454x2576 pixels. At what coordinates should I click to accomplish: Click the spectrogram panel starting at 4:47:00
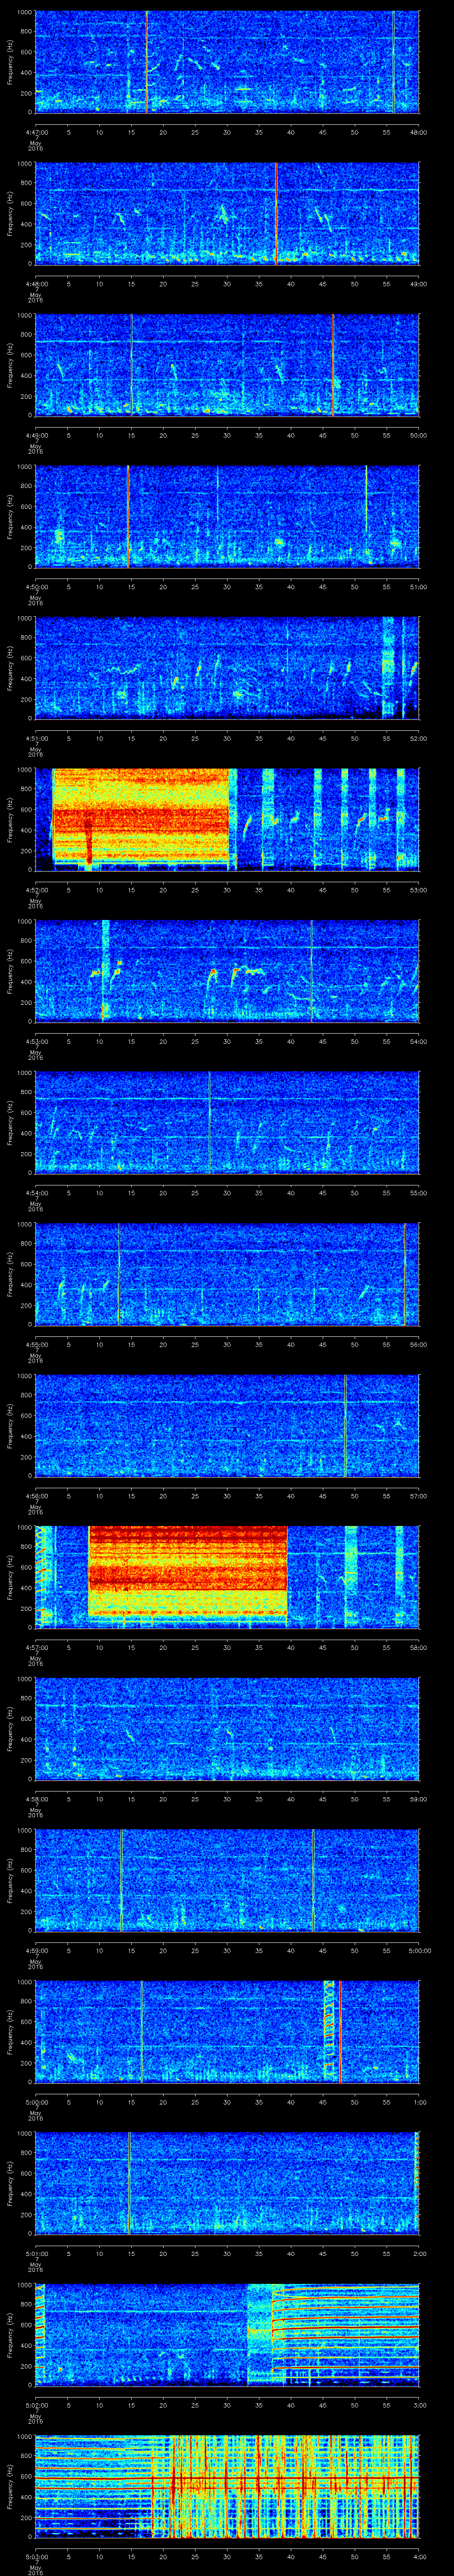pos(227,62)
